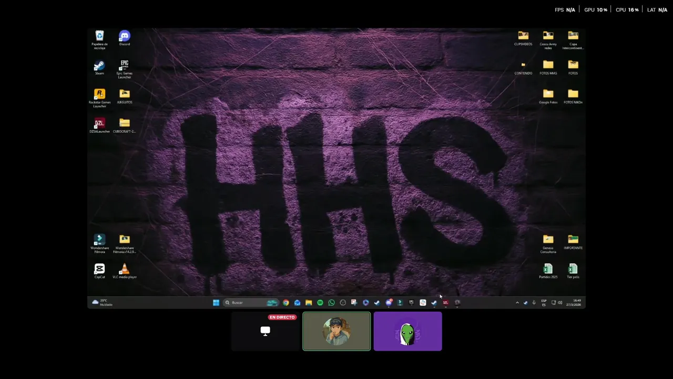
Task: Click the FPS overlay readout
Action: (x=565, y=10)
